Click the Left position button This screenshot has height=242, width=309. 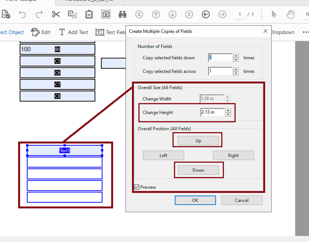[163, 156]
